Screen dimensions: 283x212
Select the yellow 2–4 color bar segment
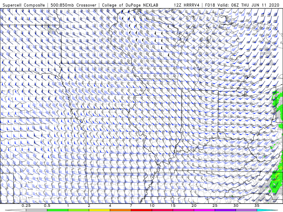tap(99, 210)
